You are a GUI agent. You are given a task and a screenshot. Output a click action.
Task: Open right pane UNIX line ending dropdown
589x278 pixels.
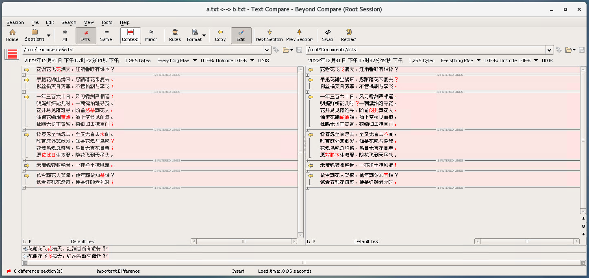coord(547,60)
